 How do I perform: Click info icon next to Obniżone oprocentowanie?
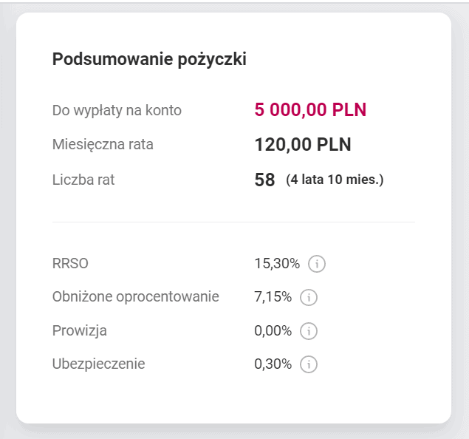(x=309, y=297)
